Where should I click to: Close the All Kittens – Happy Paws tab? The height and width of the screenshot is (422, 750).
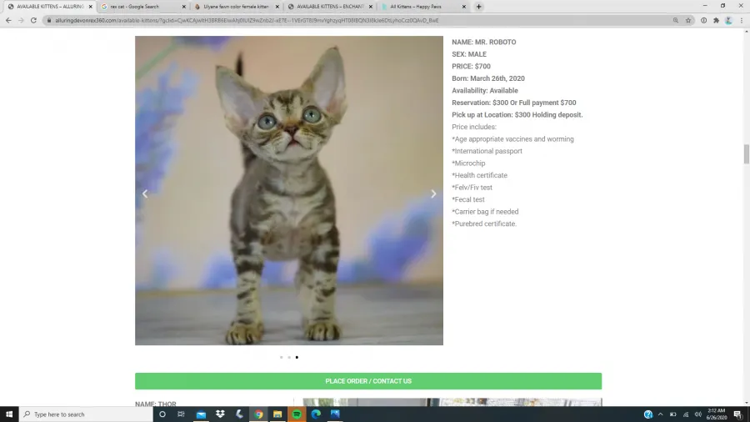(x=464, y=7)
